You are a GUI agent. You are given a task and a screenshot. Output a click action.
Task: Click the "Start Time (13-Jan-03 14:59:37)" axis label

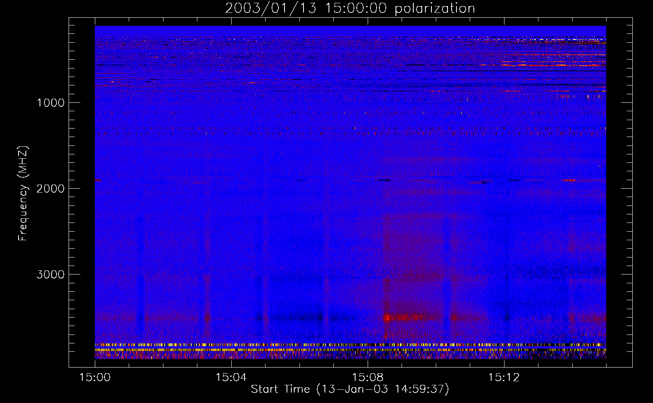[350, 389]
